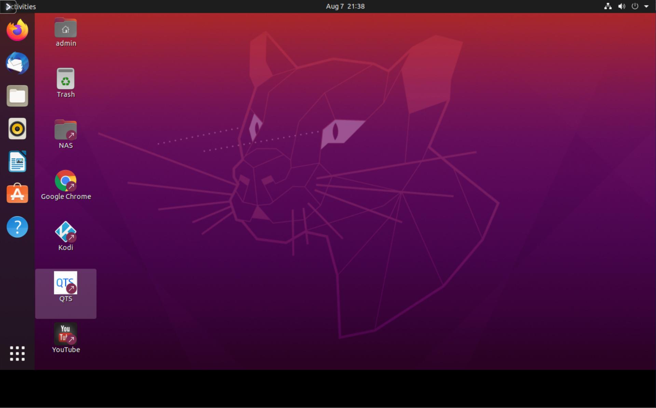The width and height of the screenshot is (656, 408).
Task: Click the network status icon
Action: pos(608,6)
